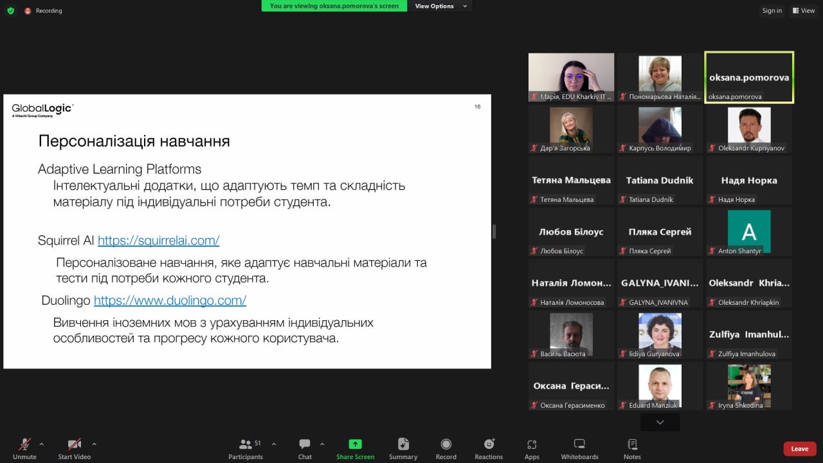Open the Apps panel
The height and width of the screenshot is (463, 823).
[x=532, y=448]
